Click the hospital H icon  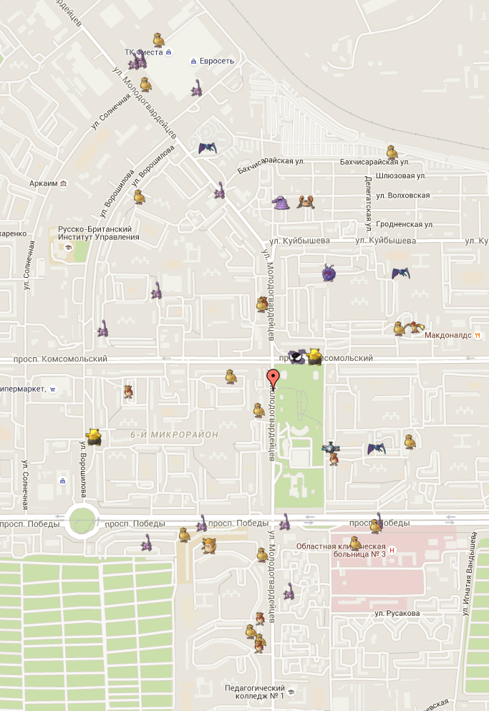(392, 550)
